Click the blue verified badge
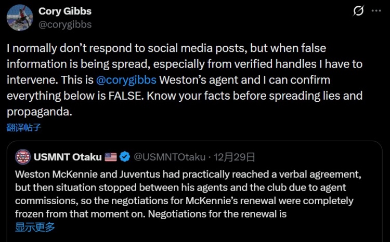This screenshot has height=242, width=390. 125,156
